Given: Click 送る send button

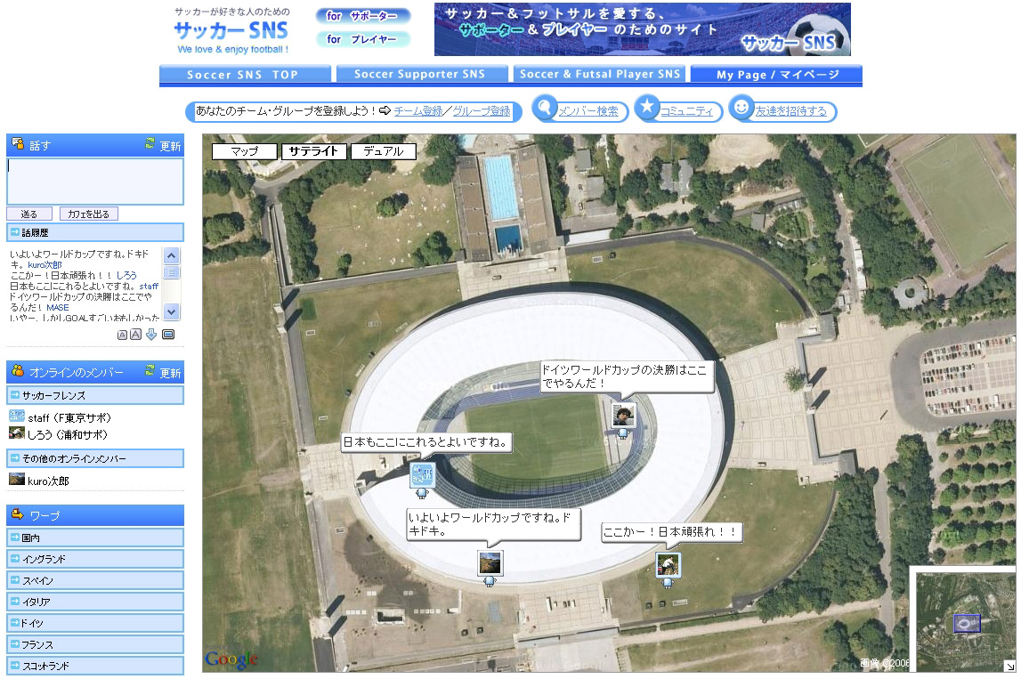Looking at the screenshot, I should [x=29, y=214].
